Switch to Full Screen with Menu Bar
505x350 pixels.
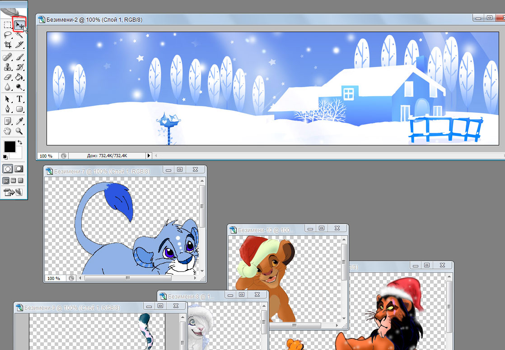(x=13, y=181)
